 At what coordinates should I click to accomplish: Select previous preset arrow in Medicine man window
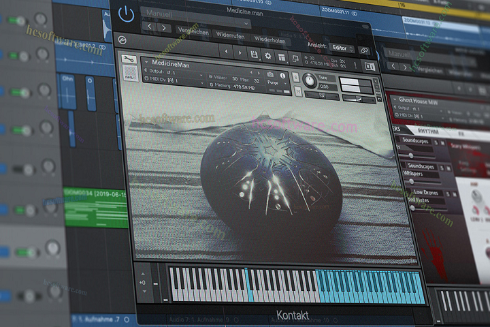pos(149,27)
